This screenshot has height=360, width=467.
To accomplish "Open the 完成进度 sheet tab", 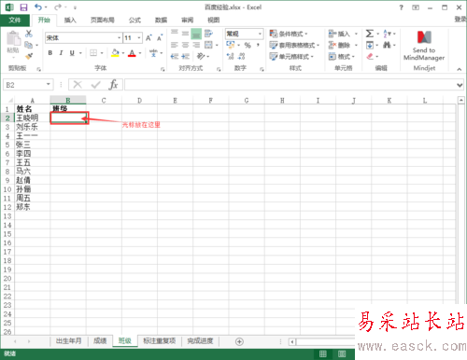I will (200, 341).
